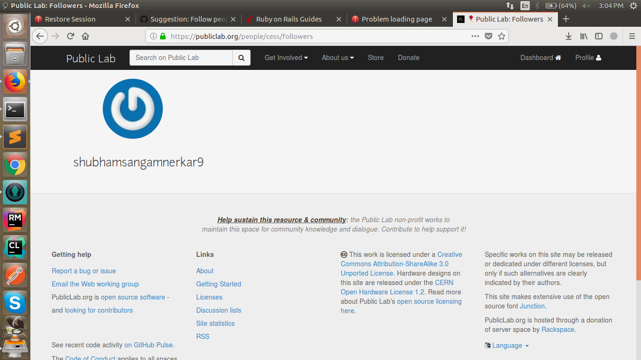Open the Firefox downloads panel
This screenshot has height=360, width=641.
click(569, 36)
